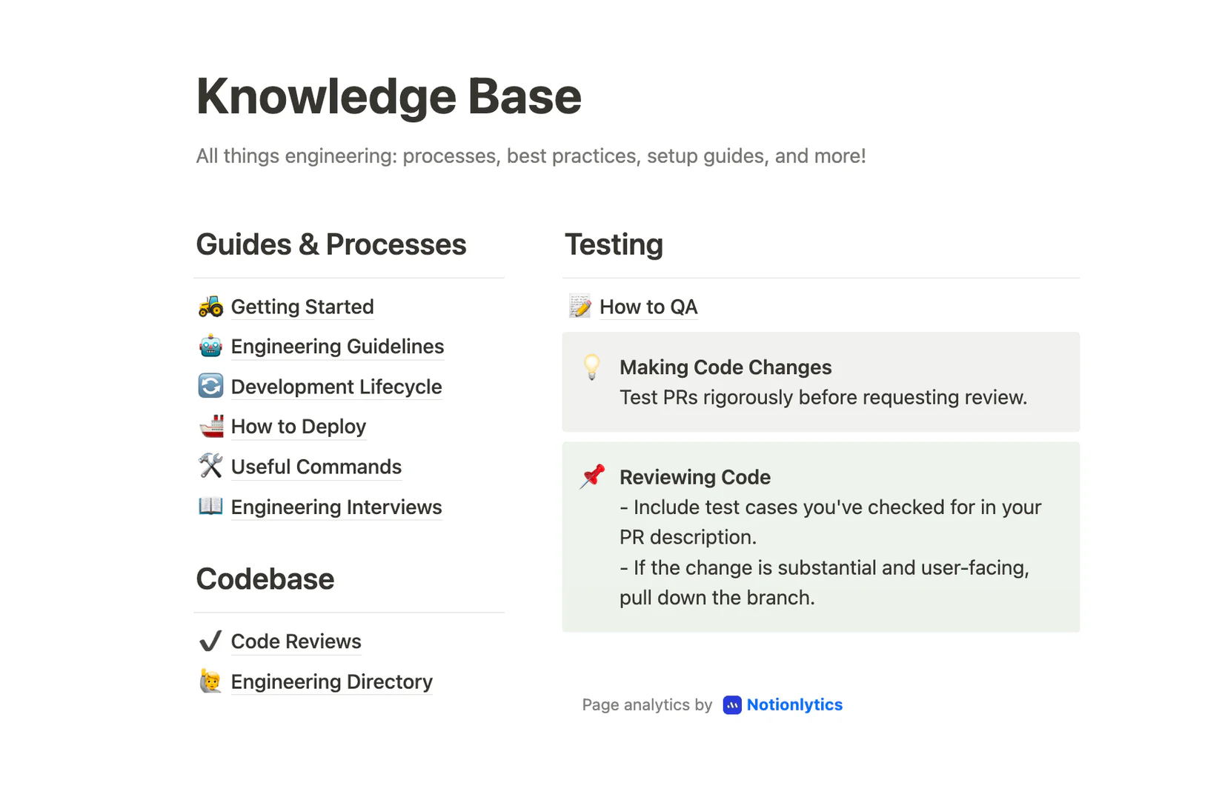Click the lightbulb icon in Making Code Changes callout
Image resolution: width=1222 pixels, height=800 pixels.
click(x=591, y=368)
